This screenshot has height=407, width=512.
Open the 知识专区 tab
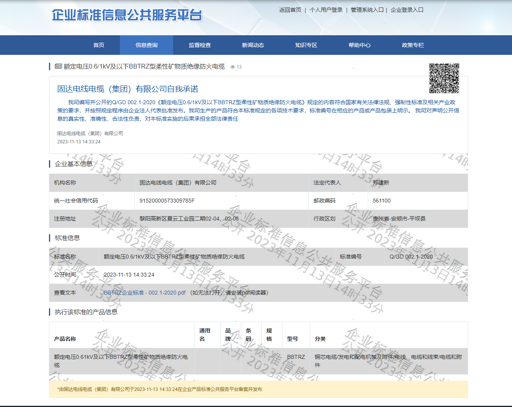coord(306,45)
